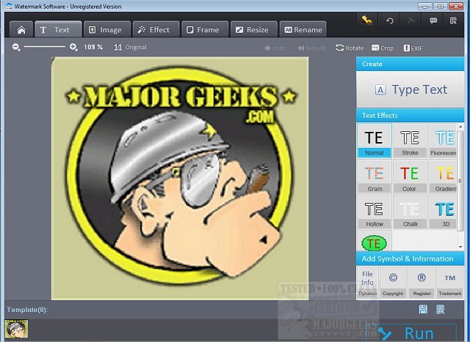
Task: Open the Crop tool
Action: tap(383, 48)
